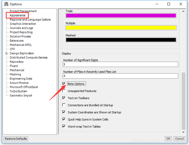Click the Ansys logo icon in title bar
The image size is (189, 145).
[6, 4]
